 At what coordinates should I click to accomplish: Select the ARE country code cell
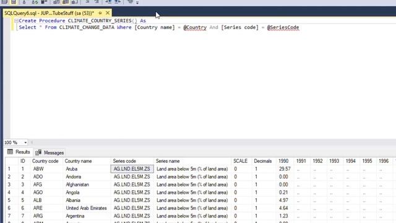click(47, 208)
